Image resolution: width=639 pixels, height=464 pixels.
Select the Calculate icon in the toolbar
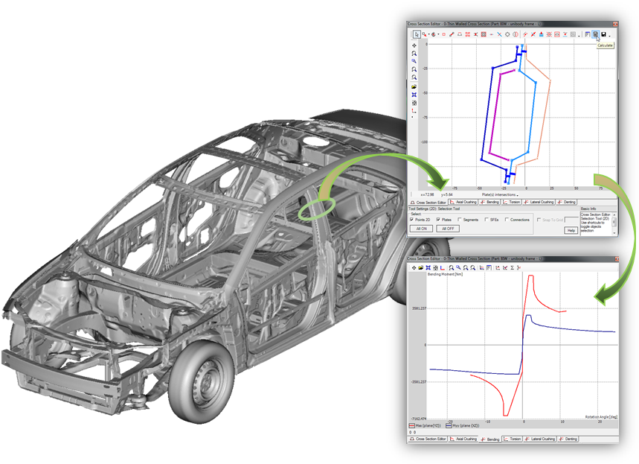pyautogui.click(x=595, y=34)
